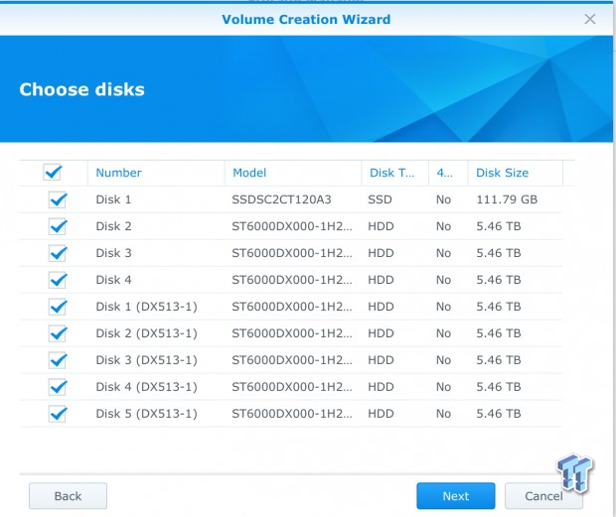Image resolution: width=616 pixels, height=517 pixels.
Task: Toggle checkbox for Disk 4
Action: [x=58, y=280]
